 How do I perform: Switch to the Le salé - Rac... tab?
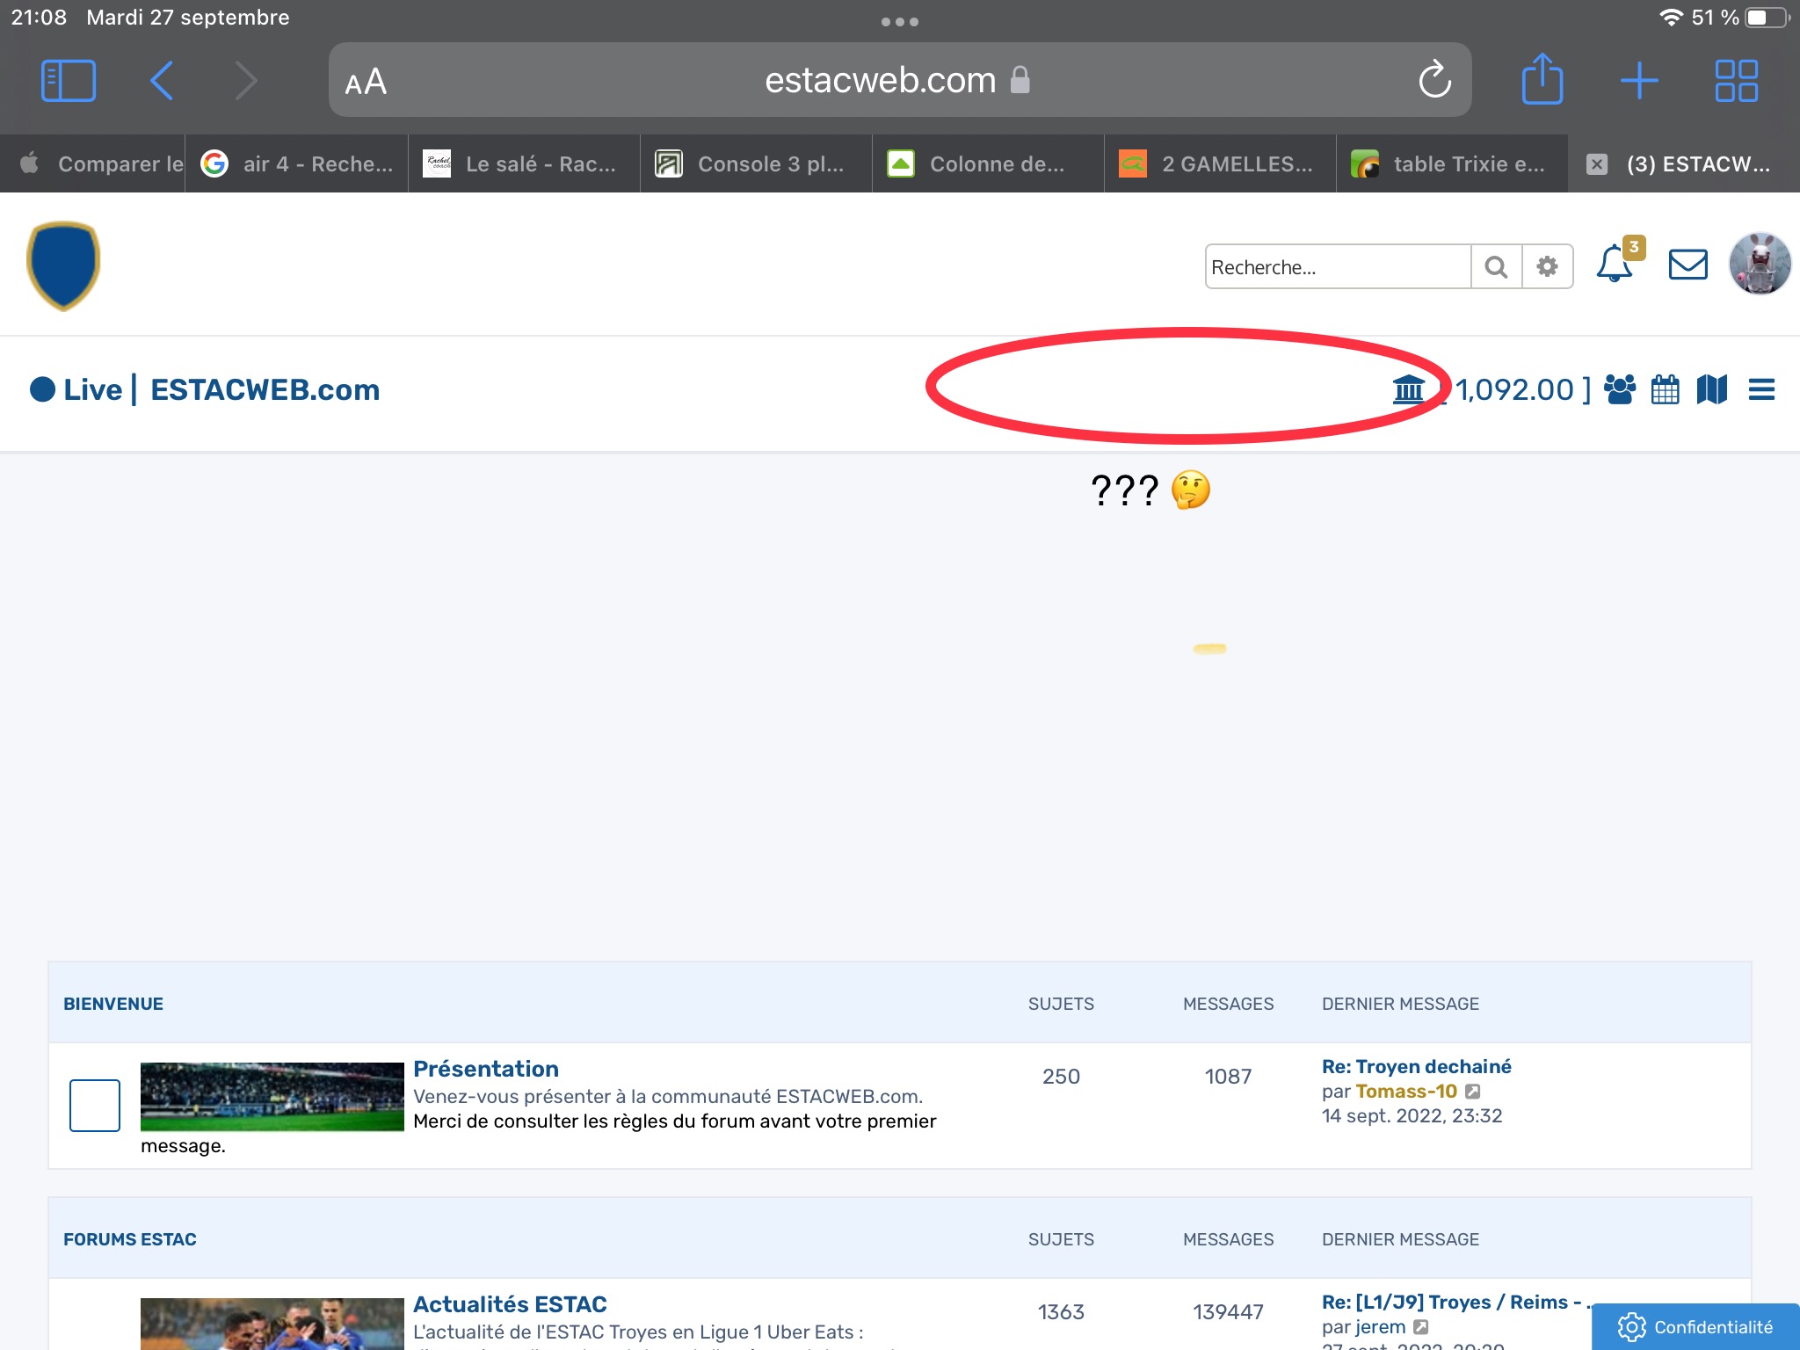[525, 163]
